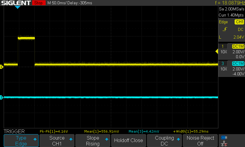Select the yellow channel 1 info box
Screen dimensions: 245x147
[x=232, y=51]
